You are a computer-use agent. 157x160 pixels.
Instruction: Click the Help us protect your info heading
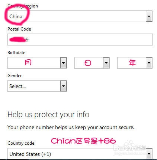coord(48,114)
